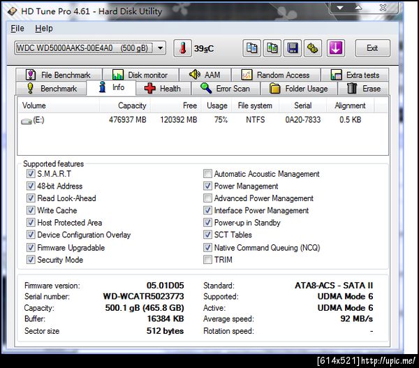Click the 16384 KB buffer value

[165, 319]
